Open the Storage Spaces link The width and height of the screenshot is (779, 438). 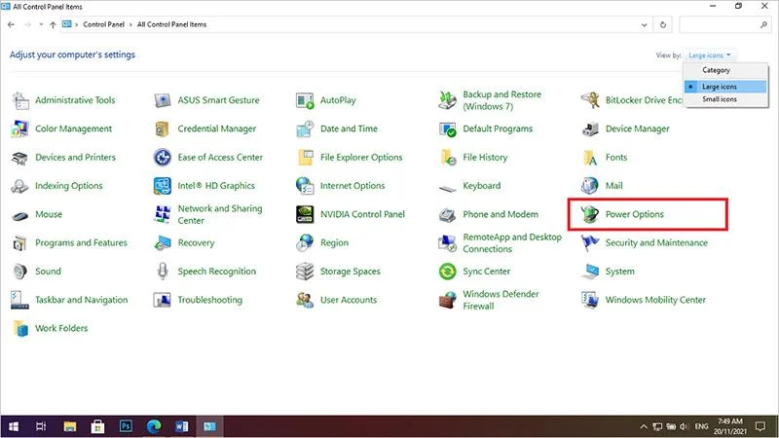click(x=350, y=272)
